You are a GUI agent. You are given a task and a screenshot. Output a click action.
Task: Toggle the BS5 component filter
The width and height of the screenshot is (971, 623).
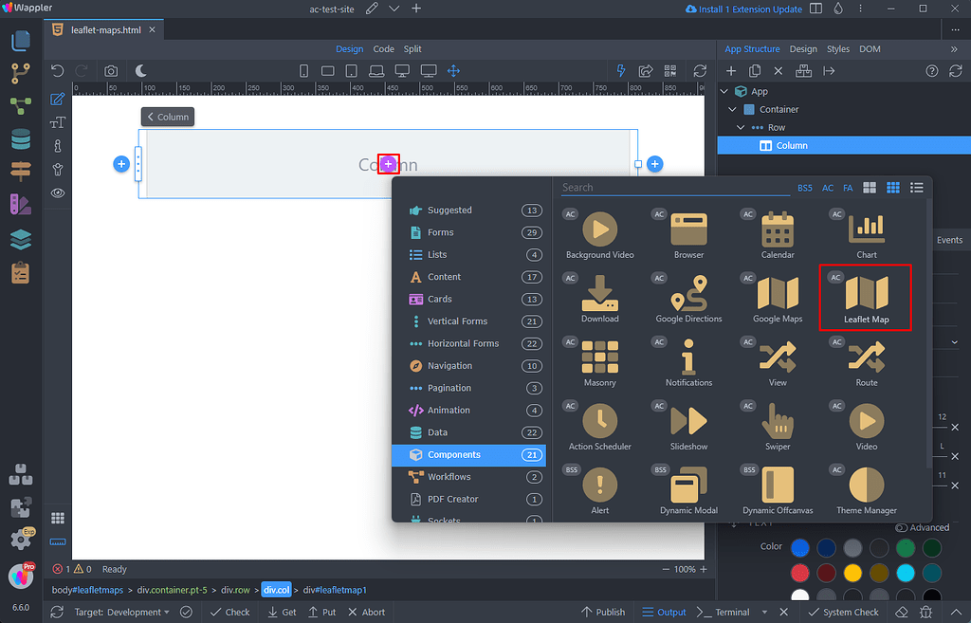pyautogui.click(x=804, y=188)
